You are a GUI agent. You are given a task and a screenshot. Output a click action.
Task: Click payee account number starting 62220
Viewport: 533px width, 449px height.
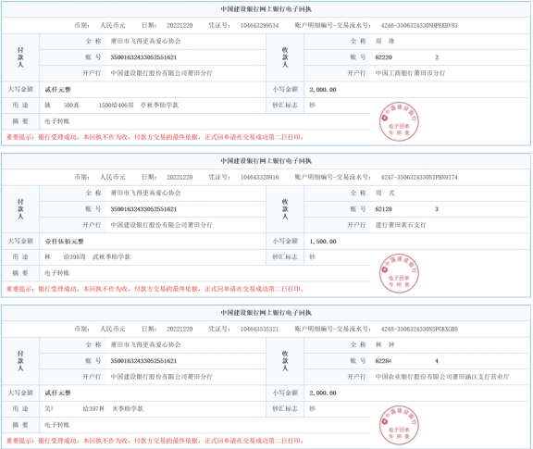(407, 57)
